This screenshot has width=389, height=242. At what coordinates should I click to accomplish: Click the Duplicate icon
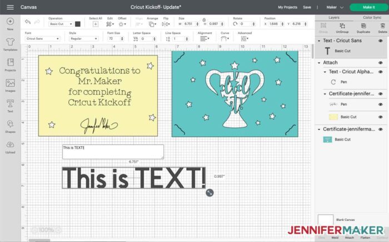(363, 25)
